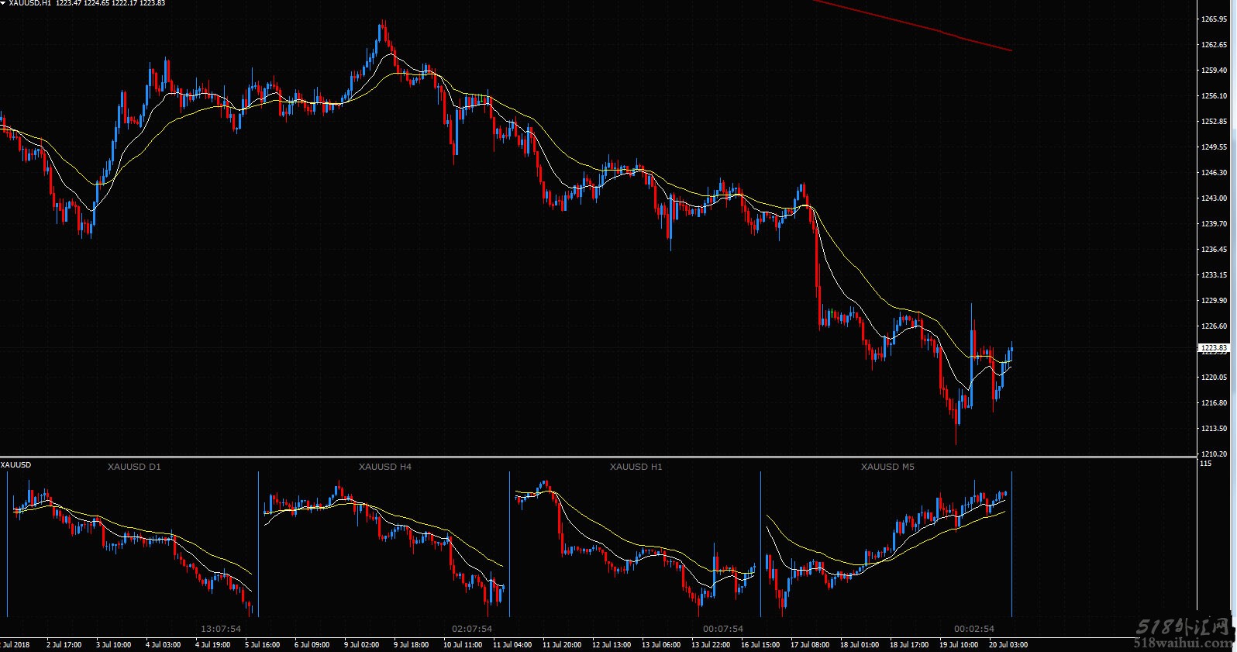Click the time label 9 Jul 02:00
The height and width of the screenshot is (652, 1237).
[x=361, y=645]
